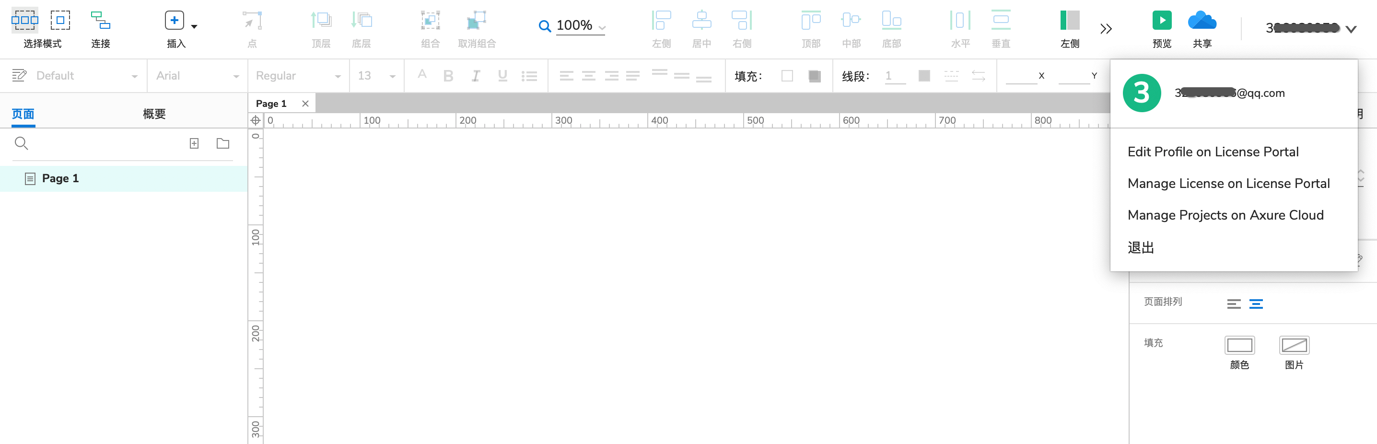
Task: Open the 插入 dropdown arrow
Action: (x=194, y=26)
